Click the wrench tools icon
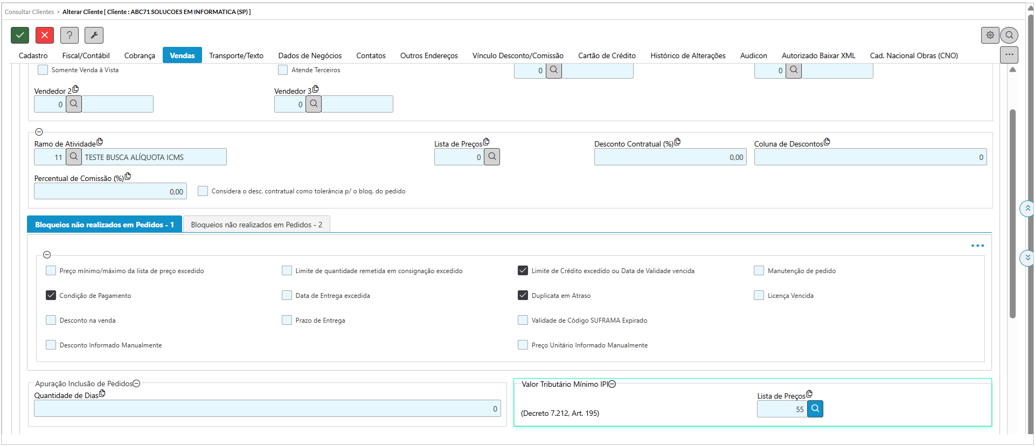The width and height of the screenshot is (1035, 446). pos(94,35)
